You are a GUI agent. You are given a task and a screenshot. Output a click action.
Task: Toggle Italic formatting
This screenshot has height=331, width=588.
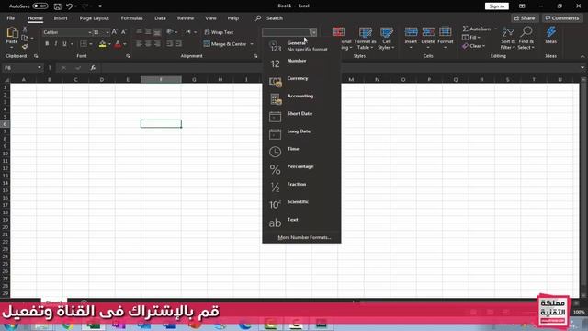(x=56, y=44)
